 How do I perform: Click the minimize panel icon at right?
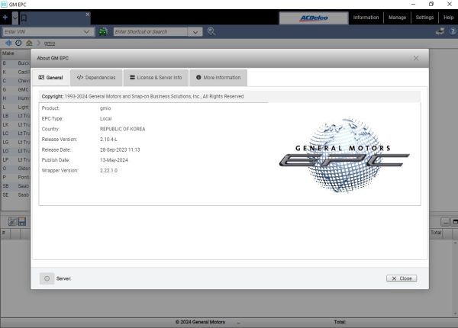pos(445,222)
